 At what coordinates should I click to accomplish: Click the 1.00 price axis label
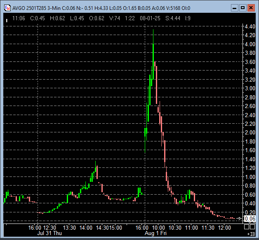point(250,177)
